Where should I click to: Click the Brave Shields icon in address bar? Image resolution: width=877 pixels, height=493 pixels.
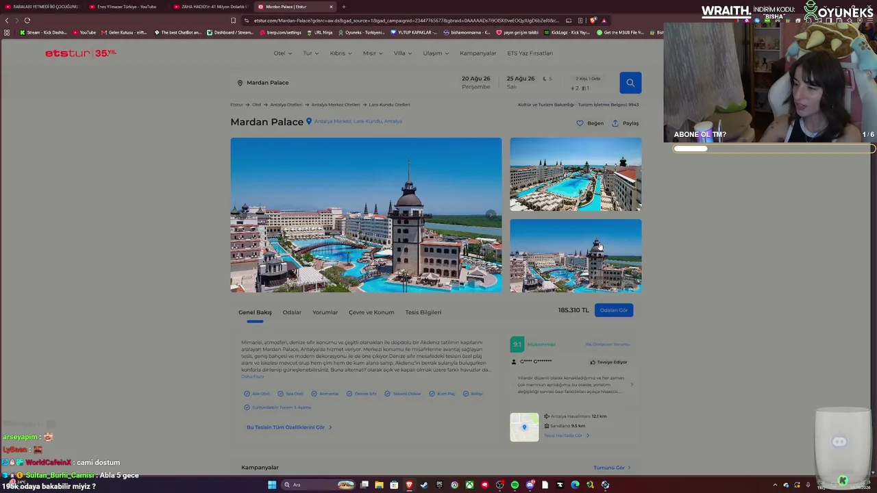[x=593, y=21]
